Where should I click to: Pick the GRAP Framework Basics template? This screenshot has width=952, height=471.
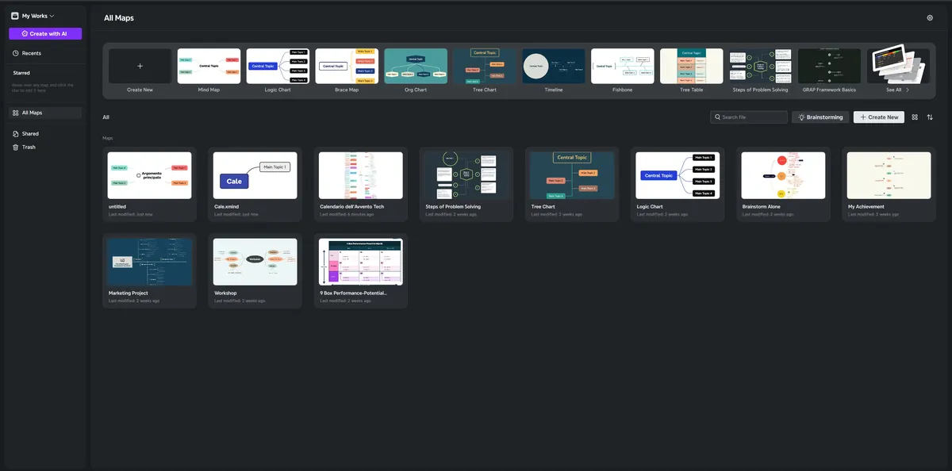830,67
